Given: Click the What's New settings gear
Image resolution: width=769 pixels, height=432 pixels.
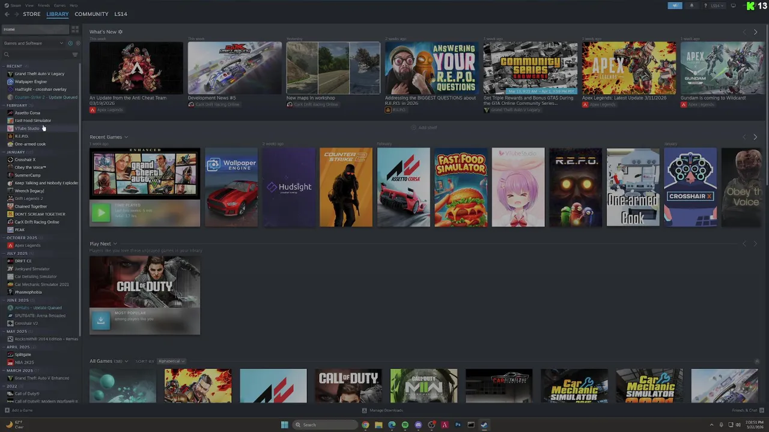Looking at the screenshot, I should 120,32.
